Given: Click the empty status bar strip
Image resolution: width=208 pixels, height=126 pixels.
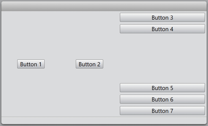Looking at the screenshot, I should pyautogui.click(x=104, y=120).
